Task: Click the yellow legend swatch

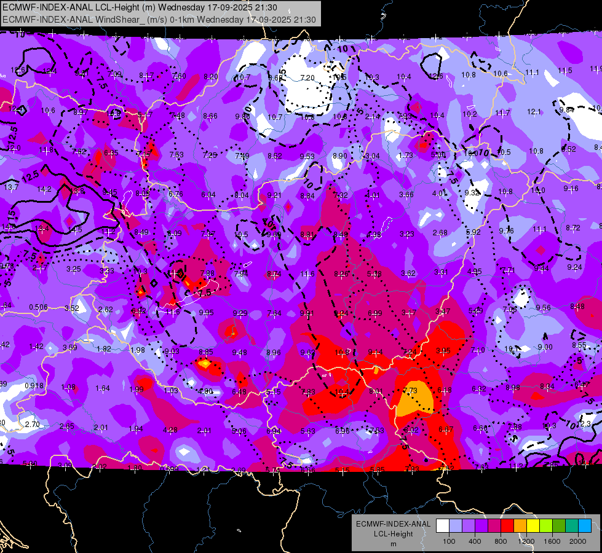Action: coord(533,526)
